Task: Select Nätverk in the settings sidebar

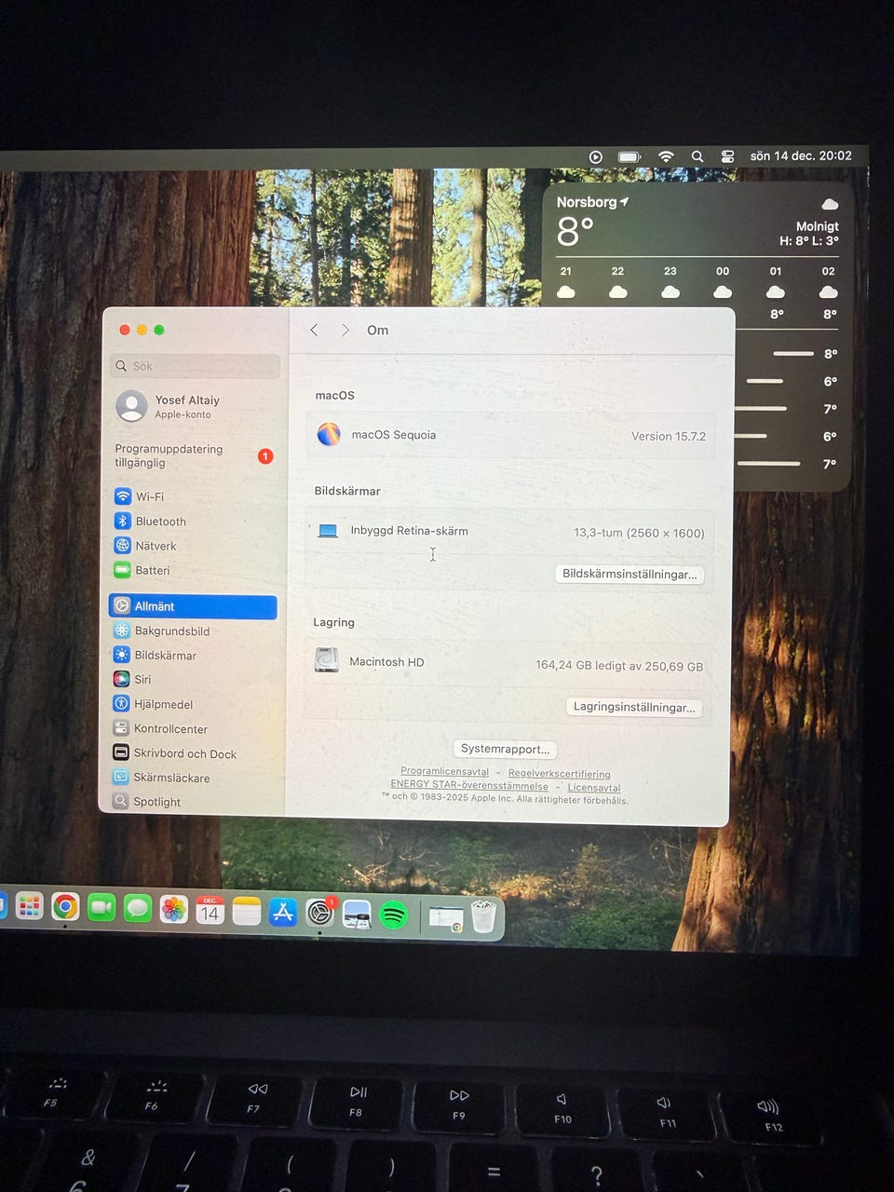Action: (x=155, y=546)
